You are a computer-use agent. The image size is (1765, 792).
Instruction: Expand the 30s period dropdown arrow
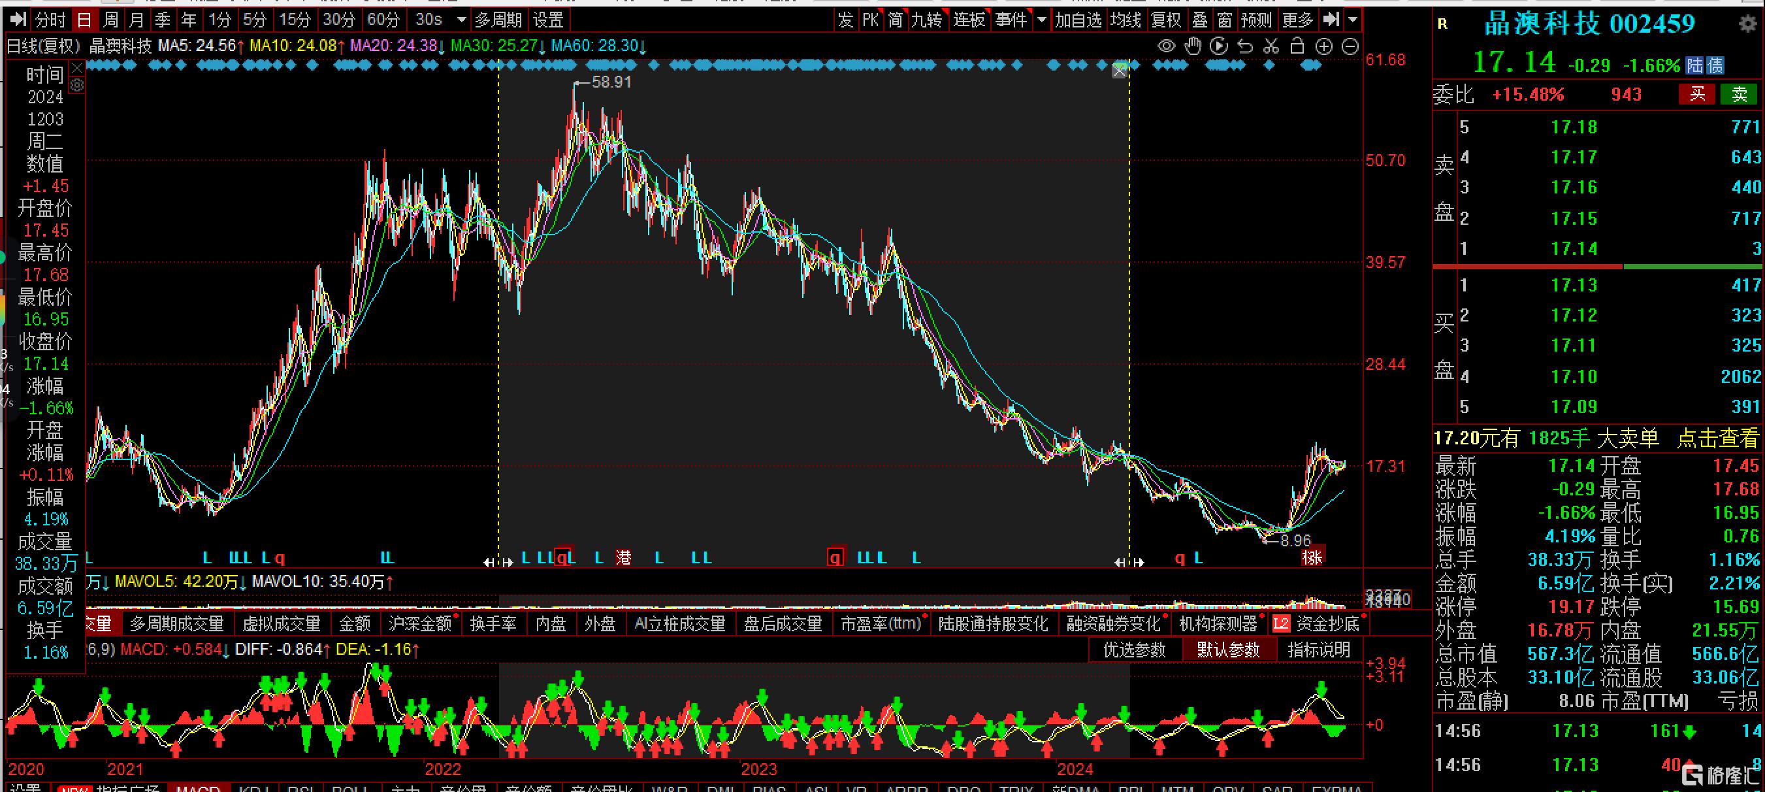tap(461, 20)
